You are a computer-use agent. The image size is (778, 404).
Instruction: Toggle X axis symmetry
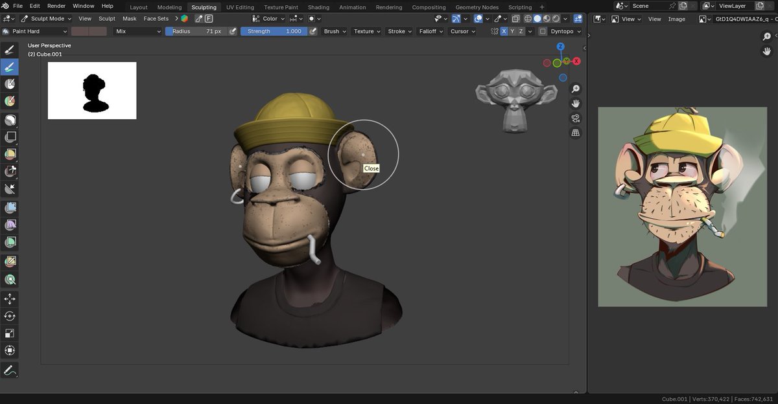[x=504, y=31]
